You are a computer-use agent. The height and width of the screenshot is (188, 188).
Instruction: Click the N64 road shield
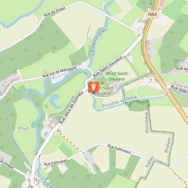pos(153,14)
